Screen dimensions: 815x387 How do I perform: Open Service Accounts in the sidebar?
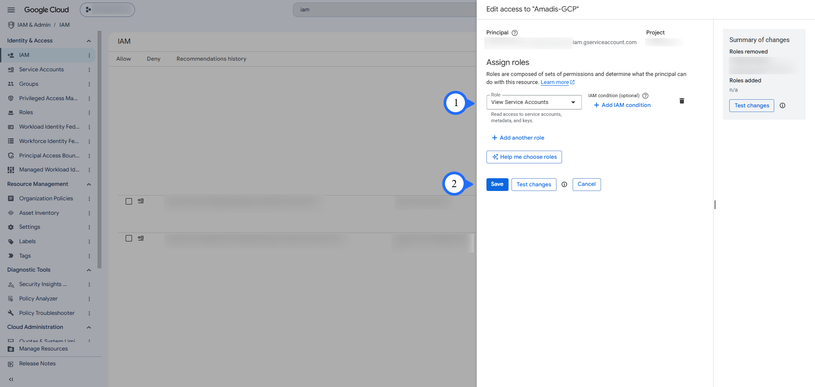coord(41,70)
